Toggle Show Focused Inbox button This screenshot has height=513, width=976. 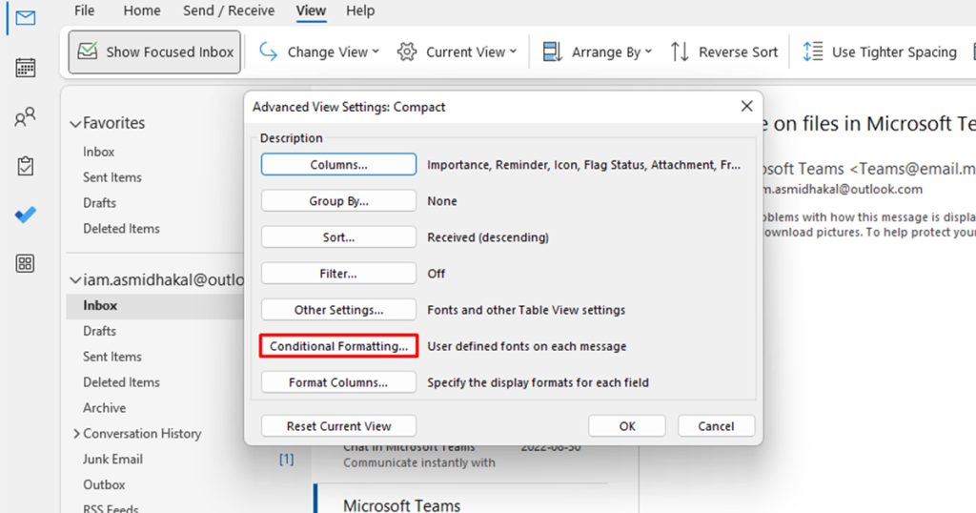coord(154,52)
